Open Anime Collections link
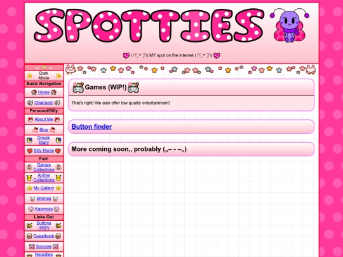 pos(44,178)
